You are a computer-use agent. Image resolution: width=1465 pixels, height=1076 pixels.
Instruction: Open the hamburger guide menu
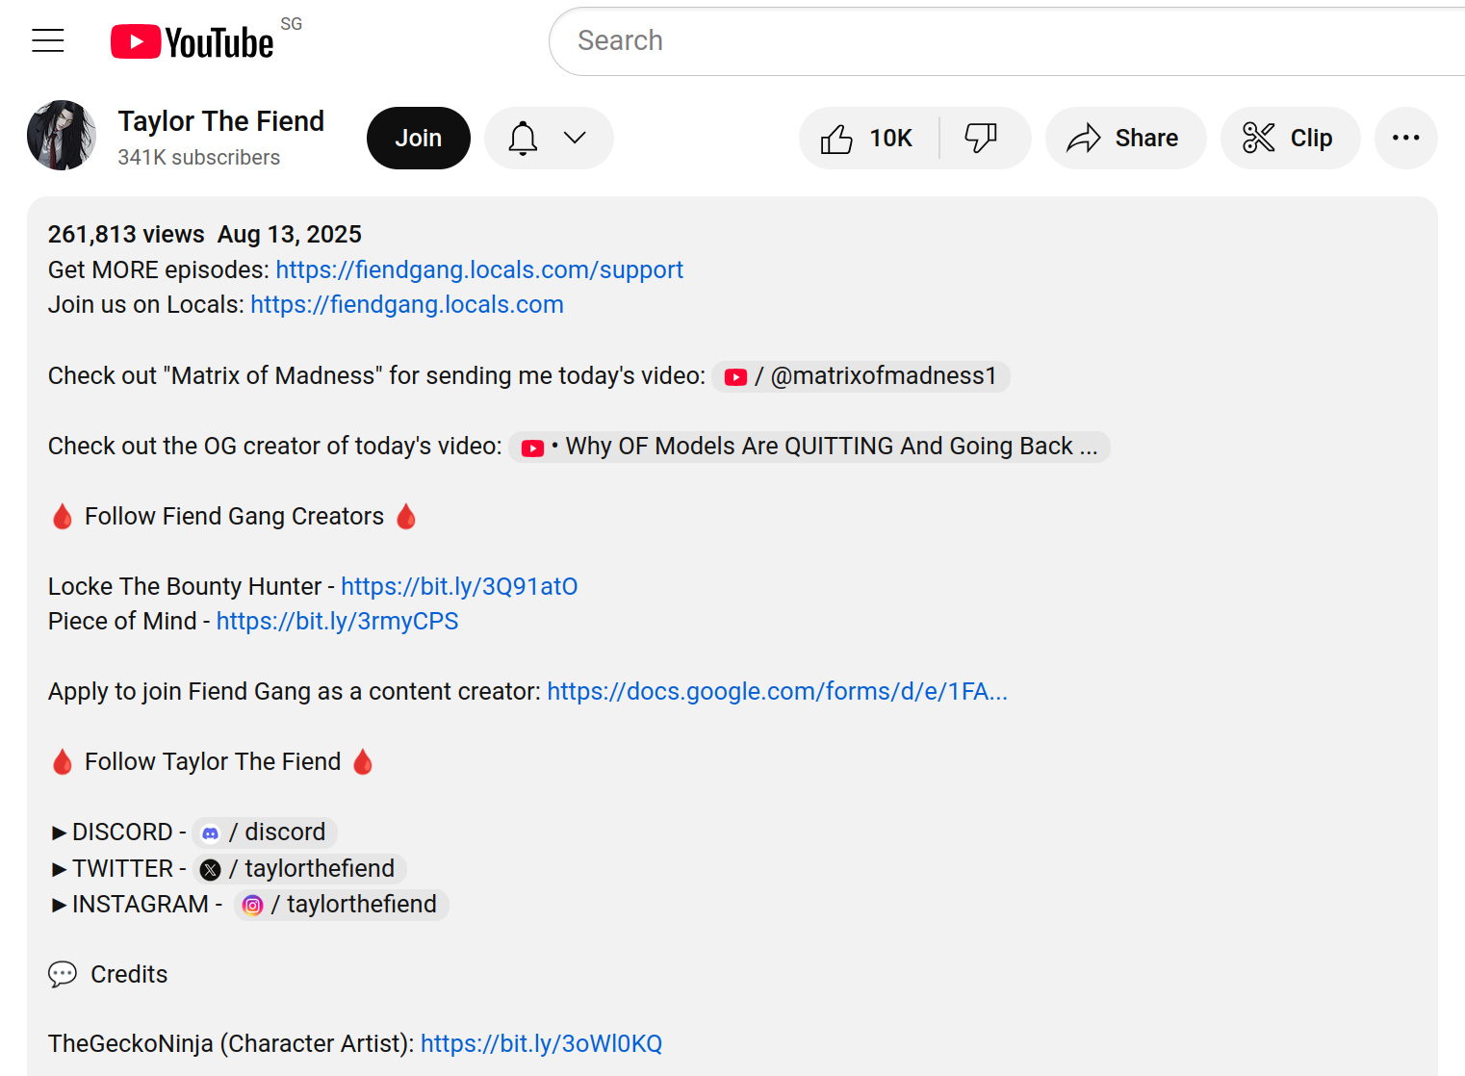[48, 40]
